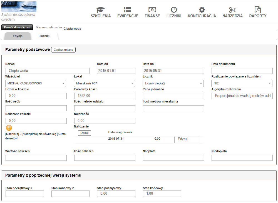
Task: Focus the Cena jednostki field
Action: 173,96
